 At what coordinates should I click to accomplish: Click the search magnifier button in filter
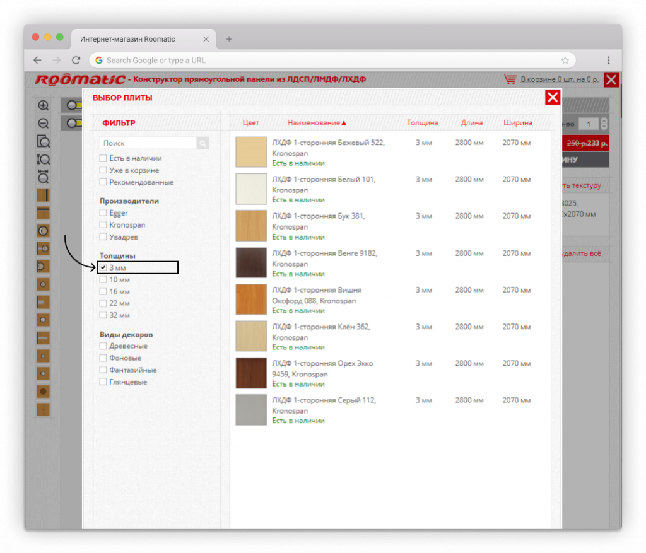203,144
